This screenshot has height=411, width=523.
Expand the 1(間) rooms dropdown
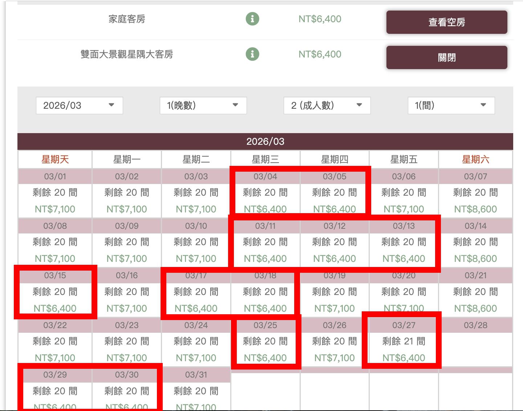tap(451, 105)
